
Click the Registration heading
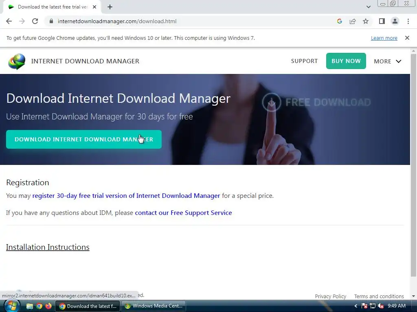(28, 182)
